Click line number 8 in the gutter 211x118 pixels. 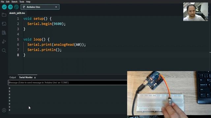(18, 55)
